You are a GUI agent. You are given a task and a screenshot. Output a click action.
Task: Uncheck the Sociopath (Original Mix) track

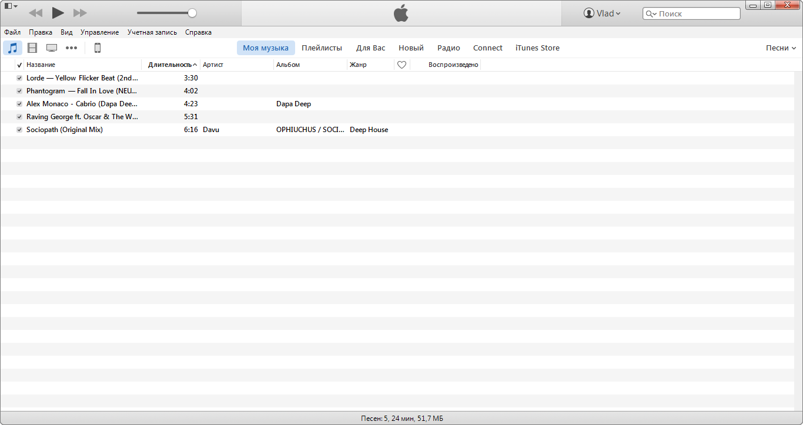click(x=19, y=130)
